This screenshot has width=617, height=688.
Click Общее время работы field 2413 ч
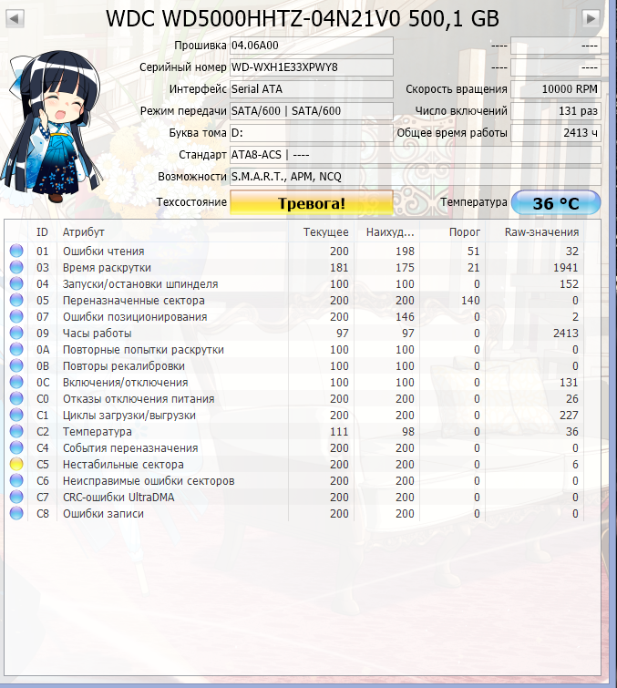click(x=556, y=133)
